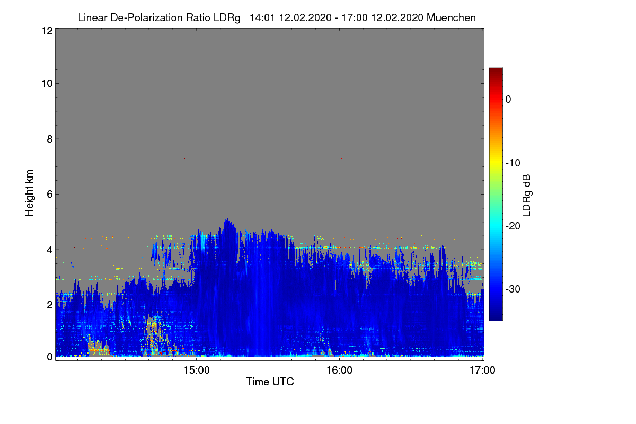Click the LDRg color scale bar
636x424 pixels.
pos(496,194)
